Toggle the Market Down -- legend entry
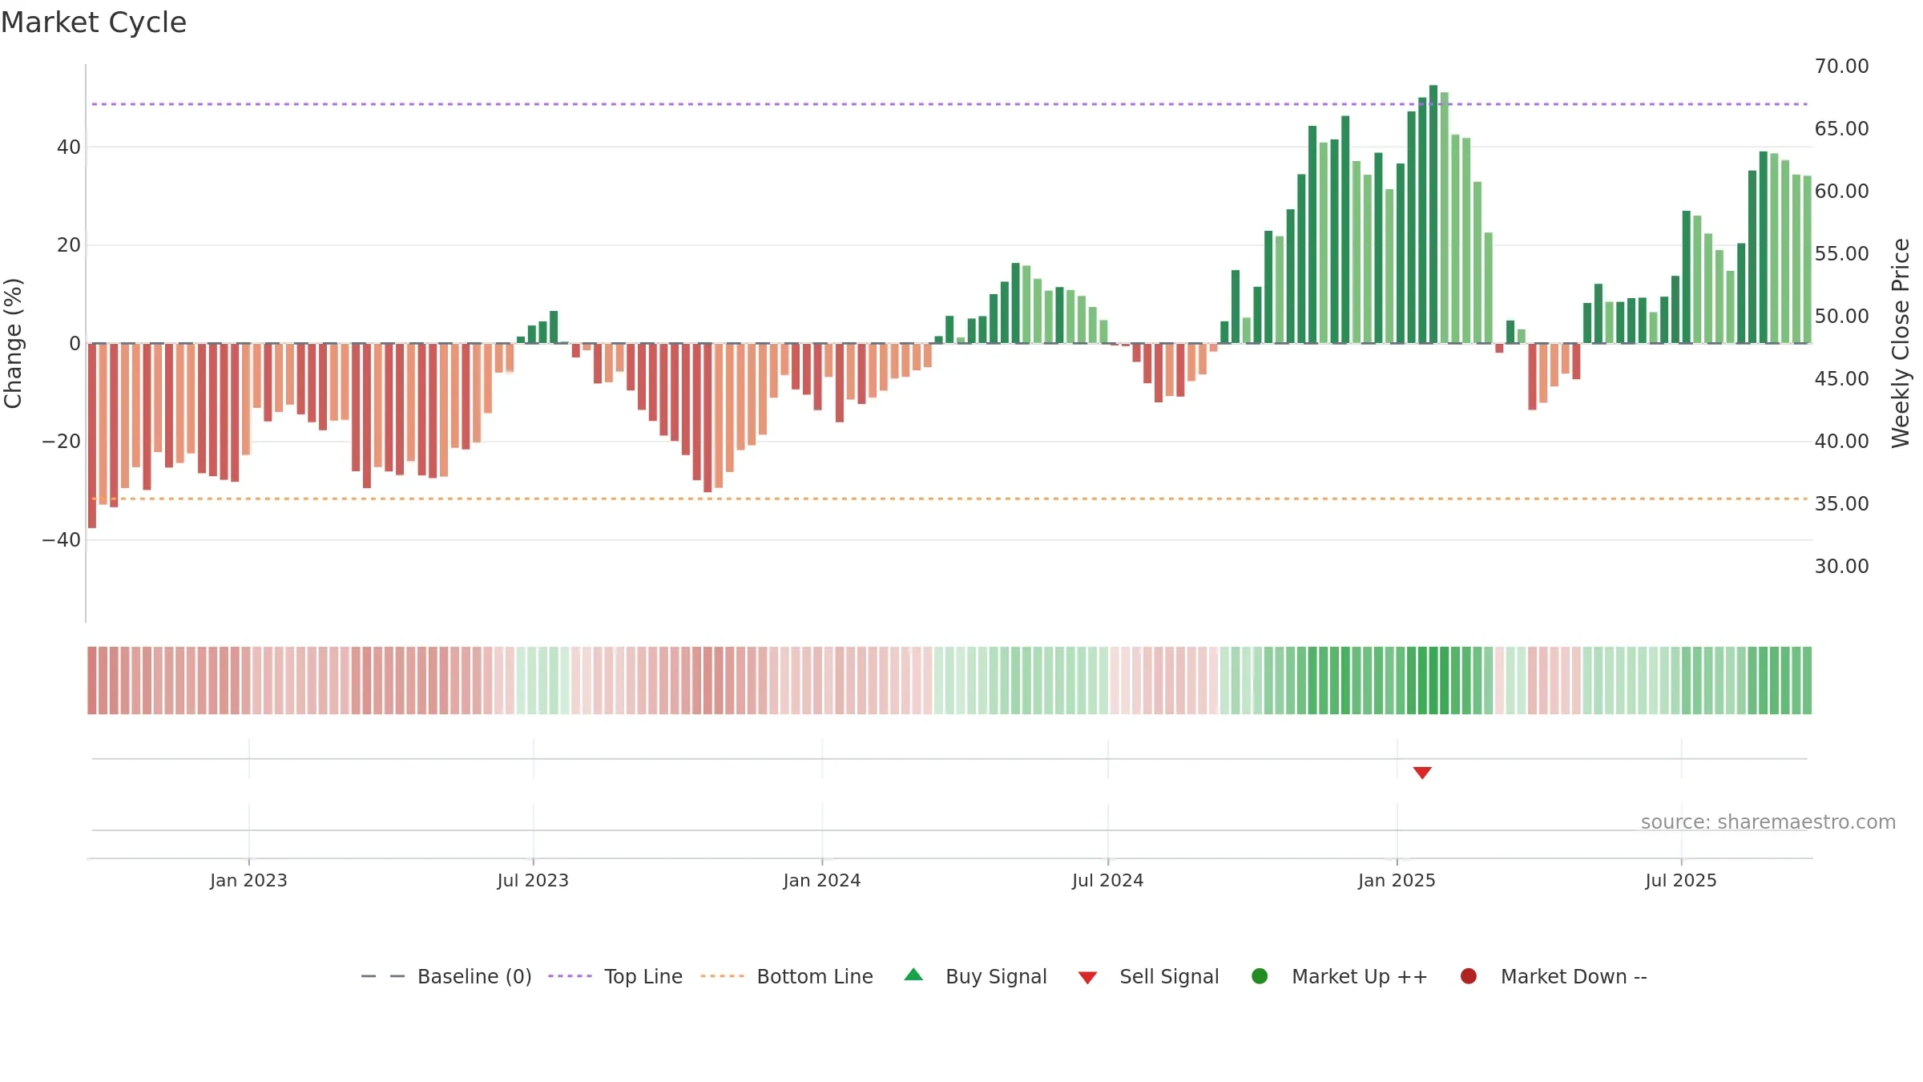 click(1553, 976)
